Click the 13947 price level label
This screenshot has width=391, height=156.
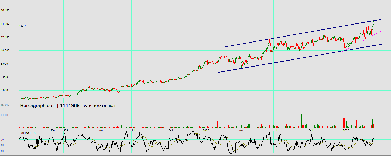click(22, 26)
